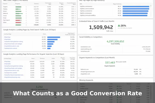The height and width of the screenshot is (103, 155).
Task: Click the Social Visibility vs Competitors title
Action: pos(91,37)
